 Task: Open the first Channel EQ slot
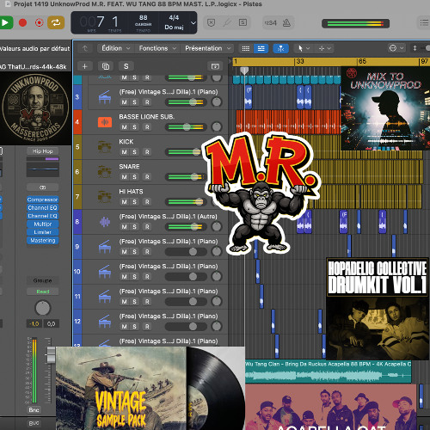43,207
